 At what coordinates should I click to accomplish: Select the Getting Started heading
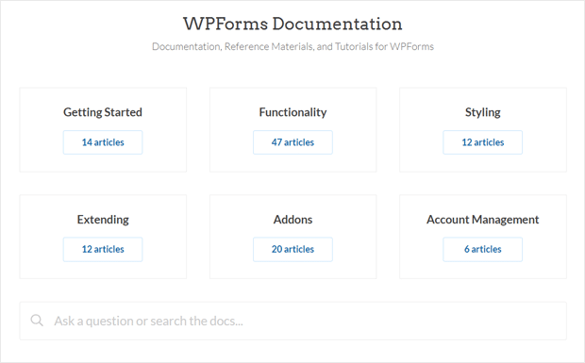pyautogui.click(x=103, y=112)
